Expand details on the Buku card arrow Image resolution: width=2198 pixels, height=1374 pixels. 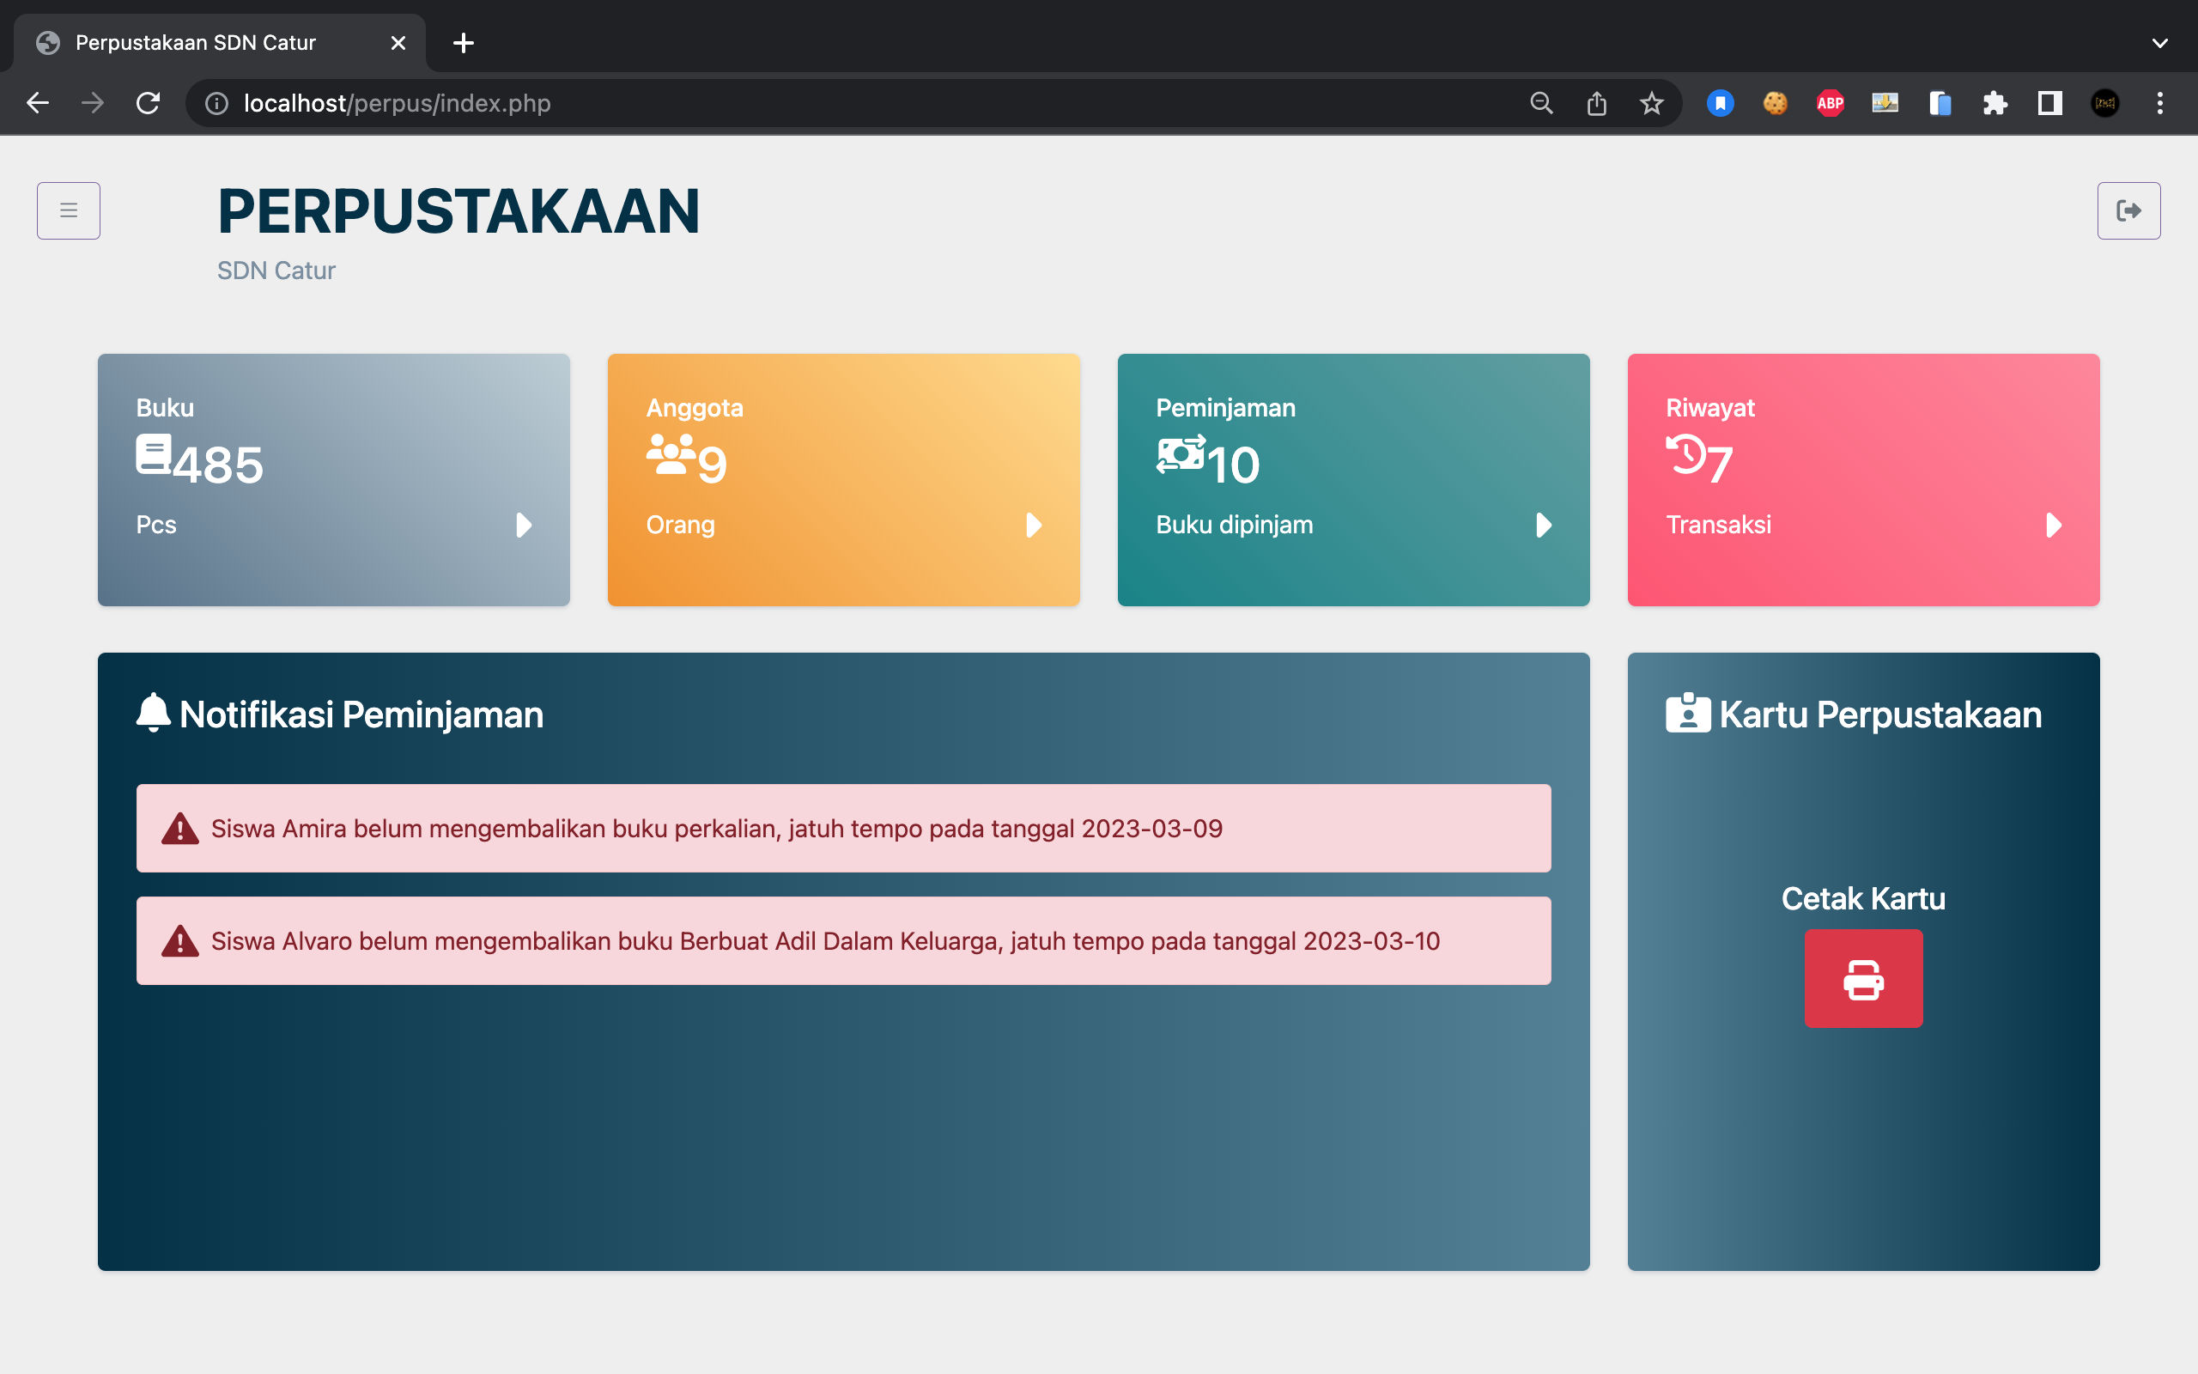tap(523, 526)
